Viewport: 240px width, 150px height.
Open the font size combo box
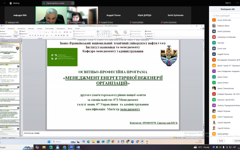[x=43, y=32]
